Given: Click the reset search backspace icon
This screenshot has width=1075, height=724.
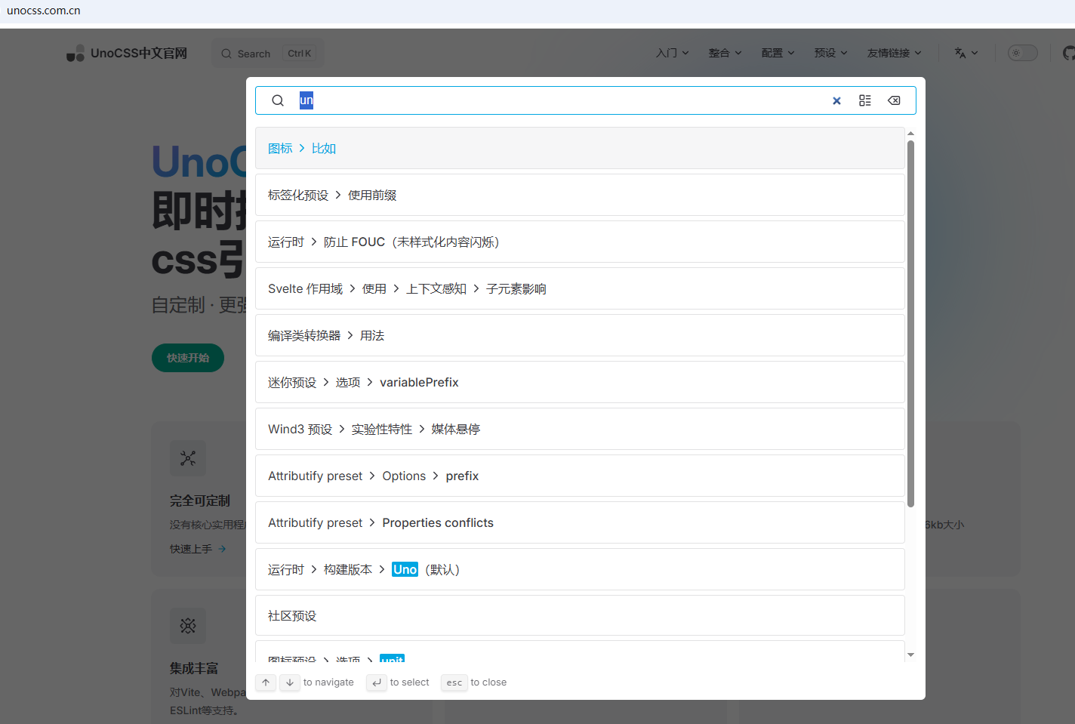Looking at the screenshot, I should (894, 100).
